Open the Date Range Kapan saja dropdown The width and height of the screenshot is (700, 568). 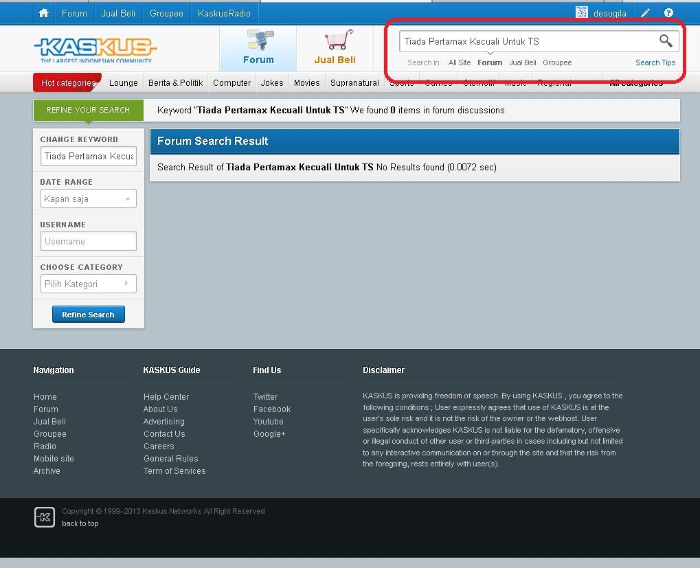pos(89,198)
